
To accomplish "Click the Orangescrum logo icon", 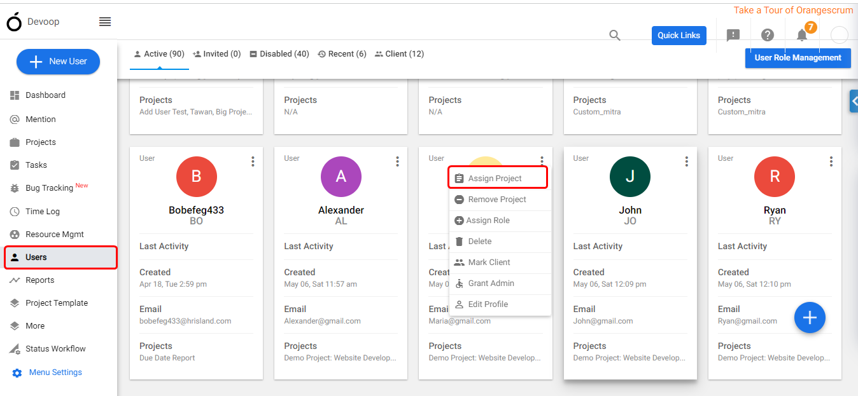I will (x=14, y=22).
